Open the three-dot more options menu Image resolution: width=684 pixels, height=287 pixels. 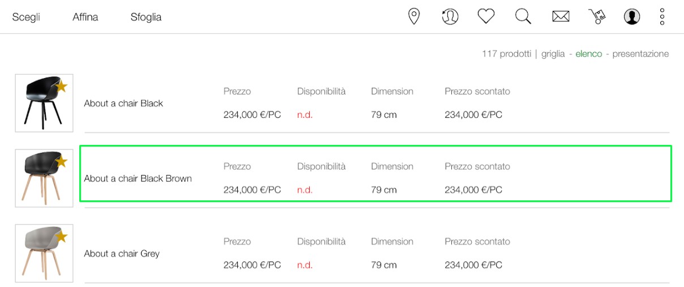[662, 16]
